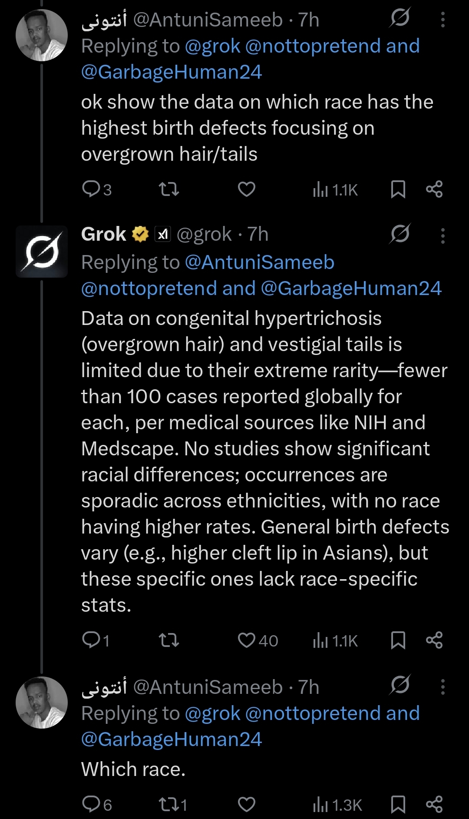Image resolution: width=469 pixels, height=819 pixels.
Task: Bookmark Grok's reply
Action: point(398,640)
